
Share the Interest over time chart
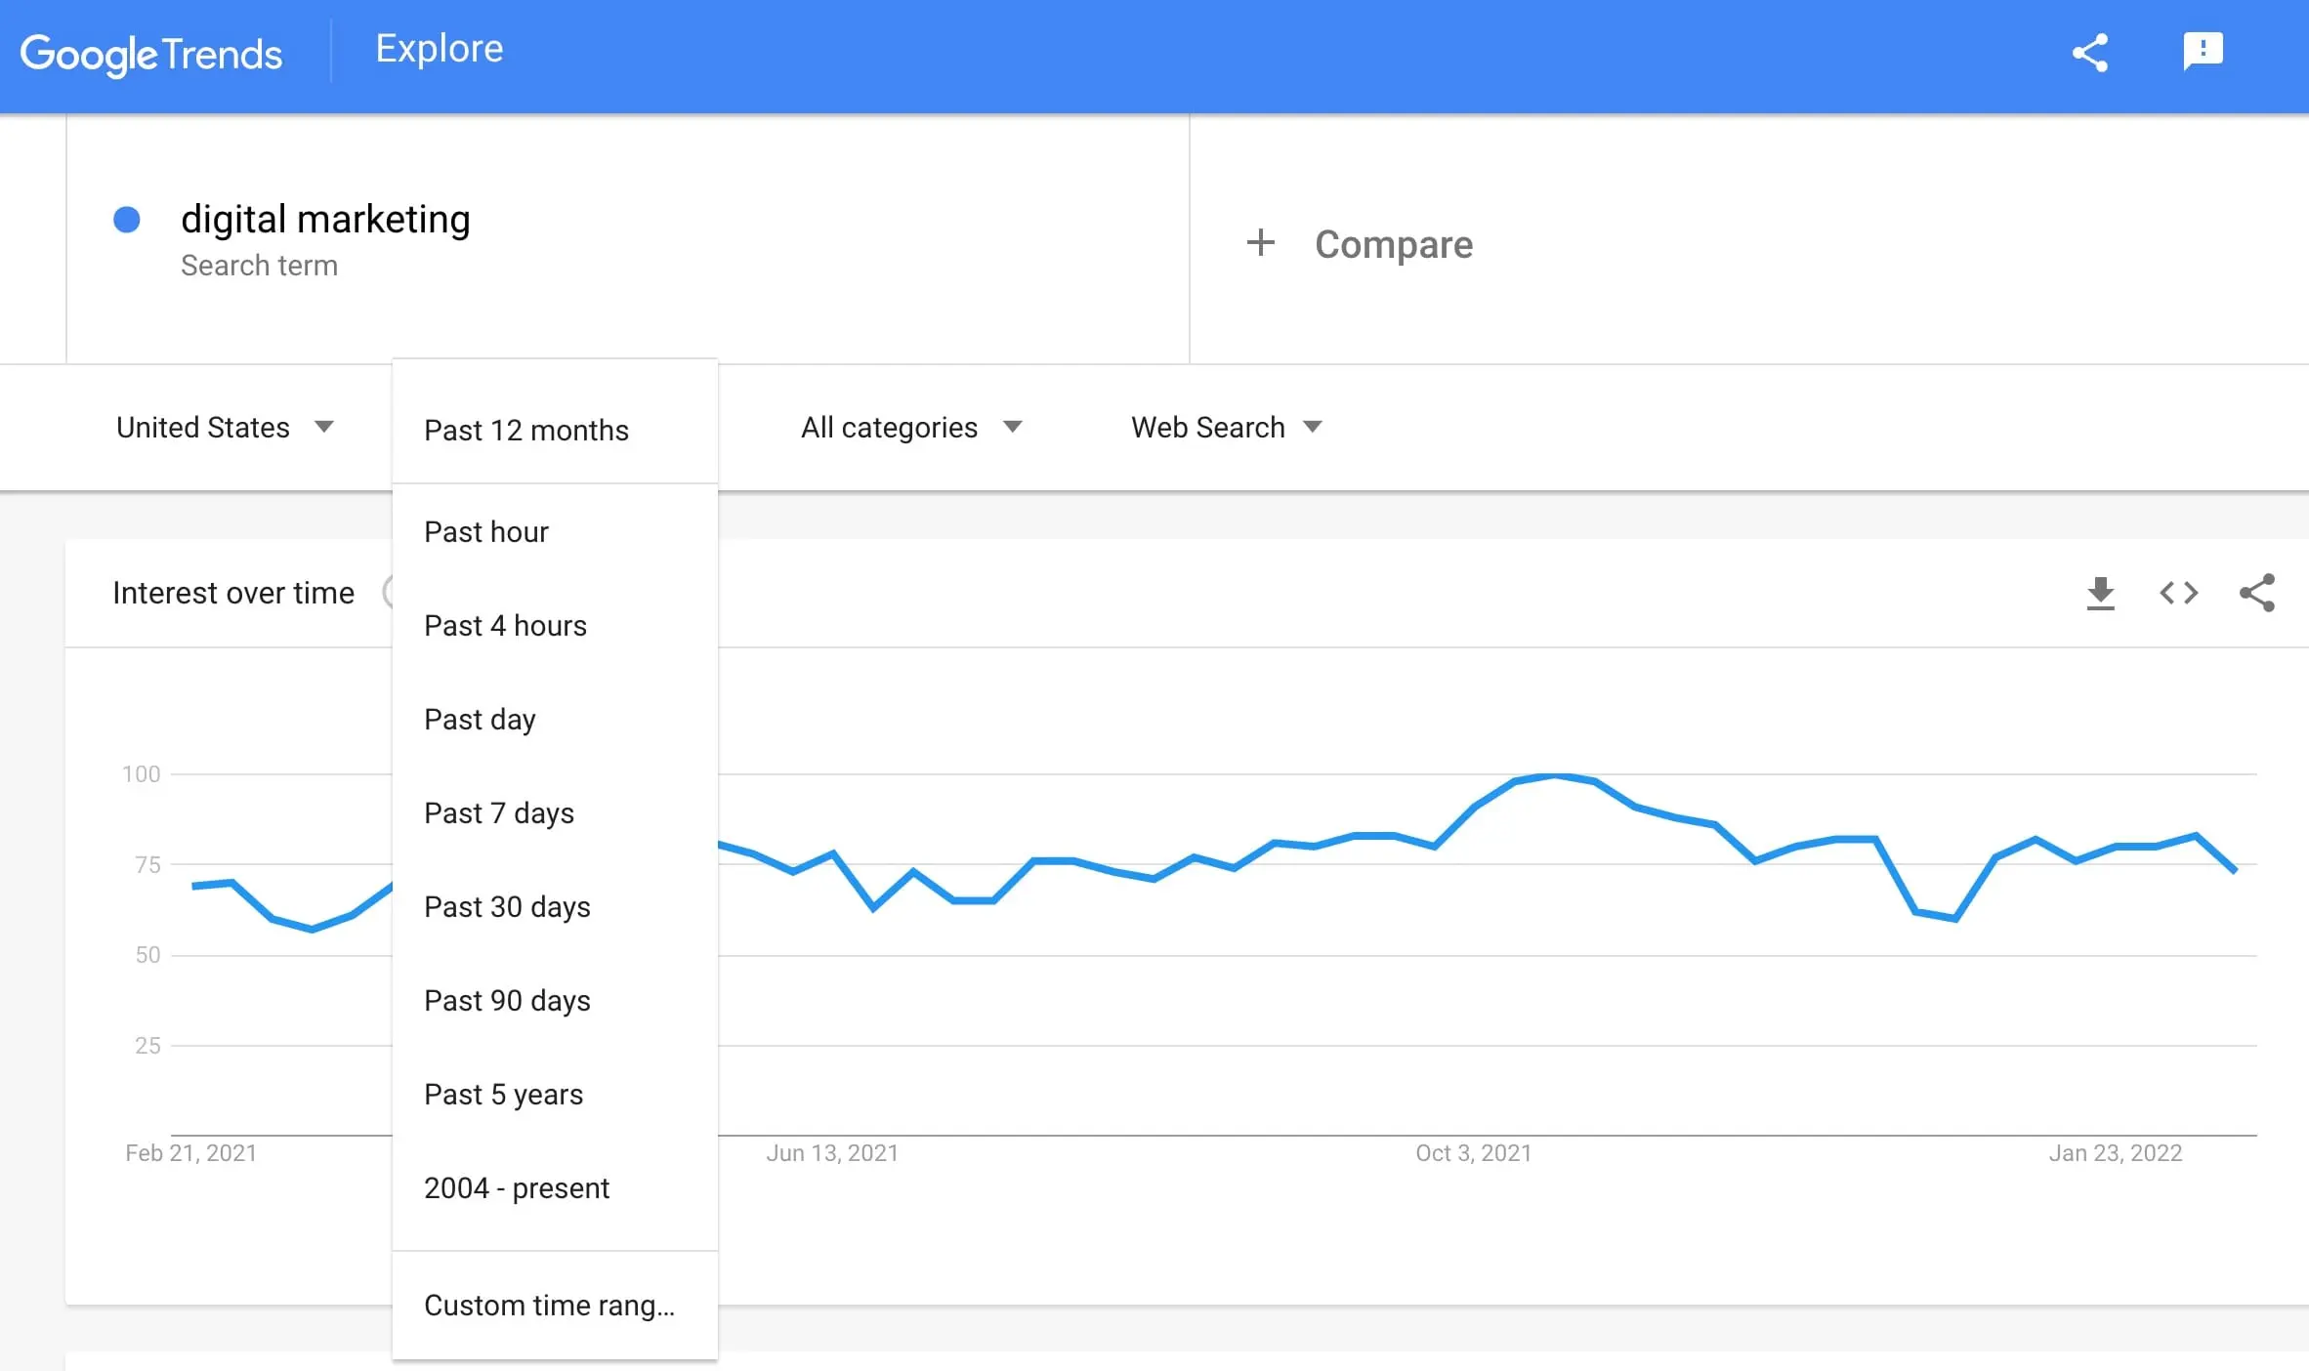tap(2257, 593)
